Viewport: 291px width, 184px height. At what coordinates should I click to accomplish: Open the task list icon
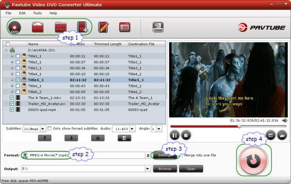pyautogui.click(x=125, y=27)
